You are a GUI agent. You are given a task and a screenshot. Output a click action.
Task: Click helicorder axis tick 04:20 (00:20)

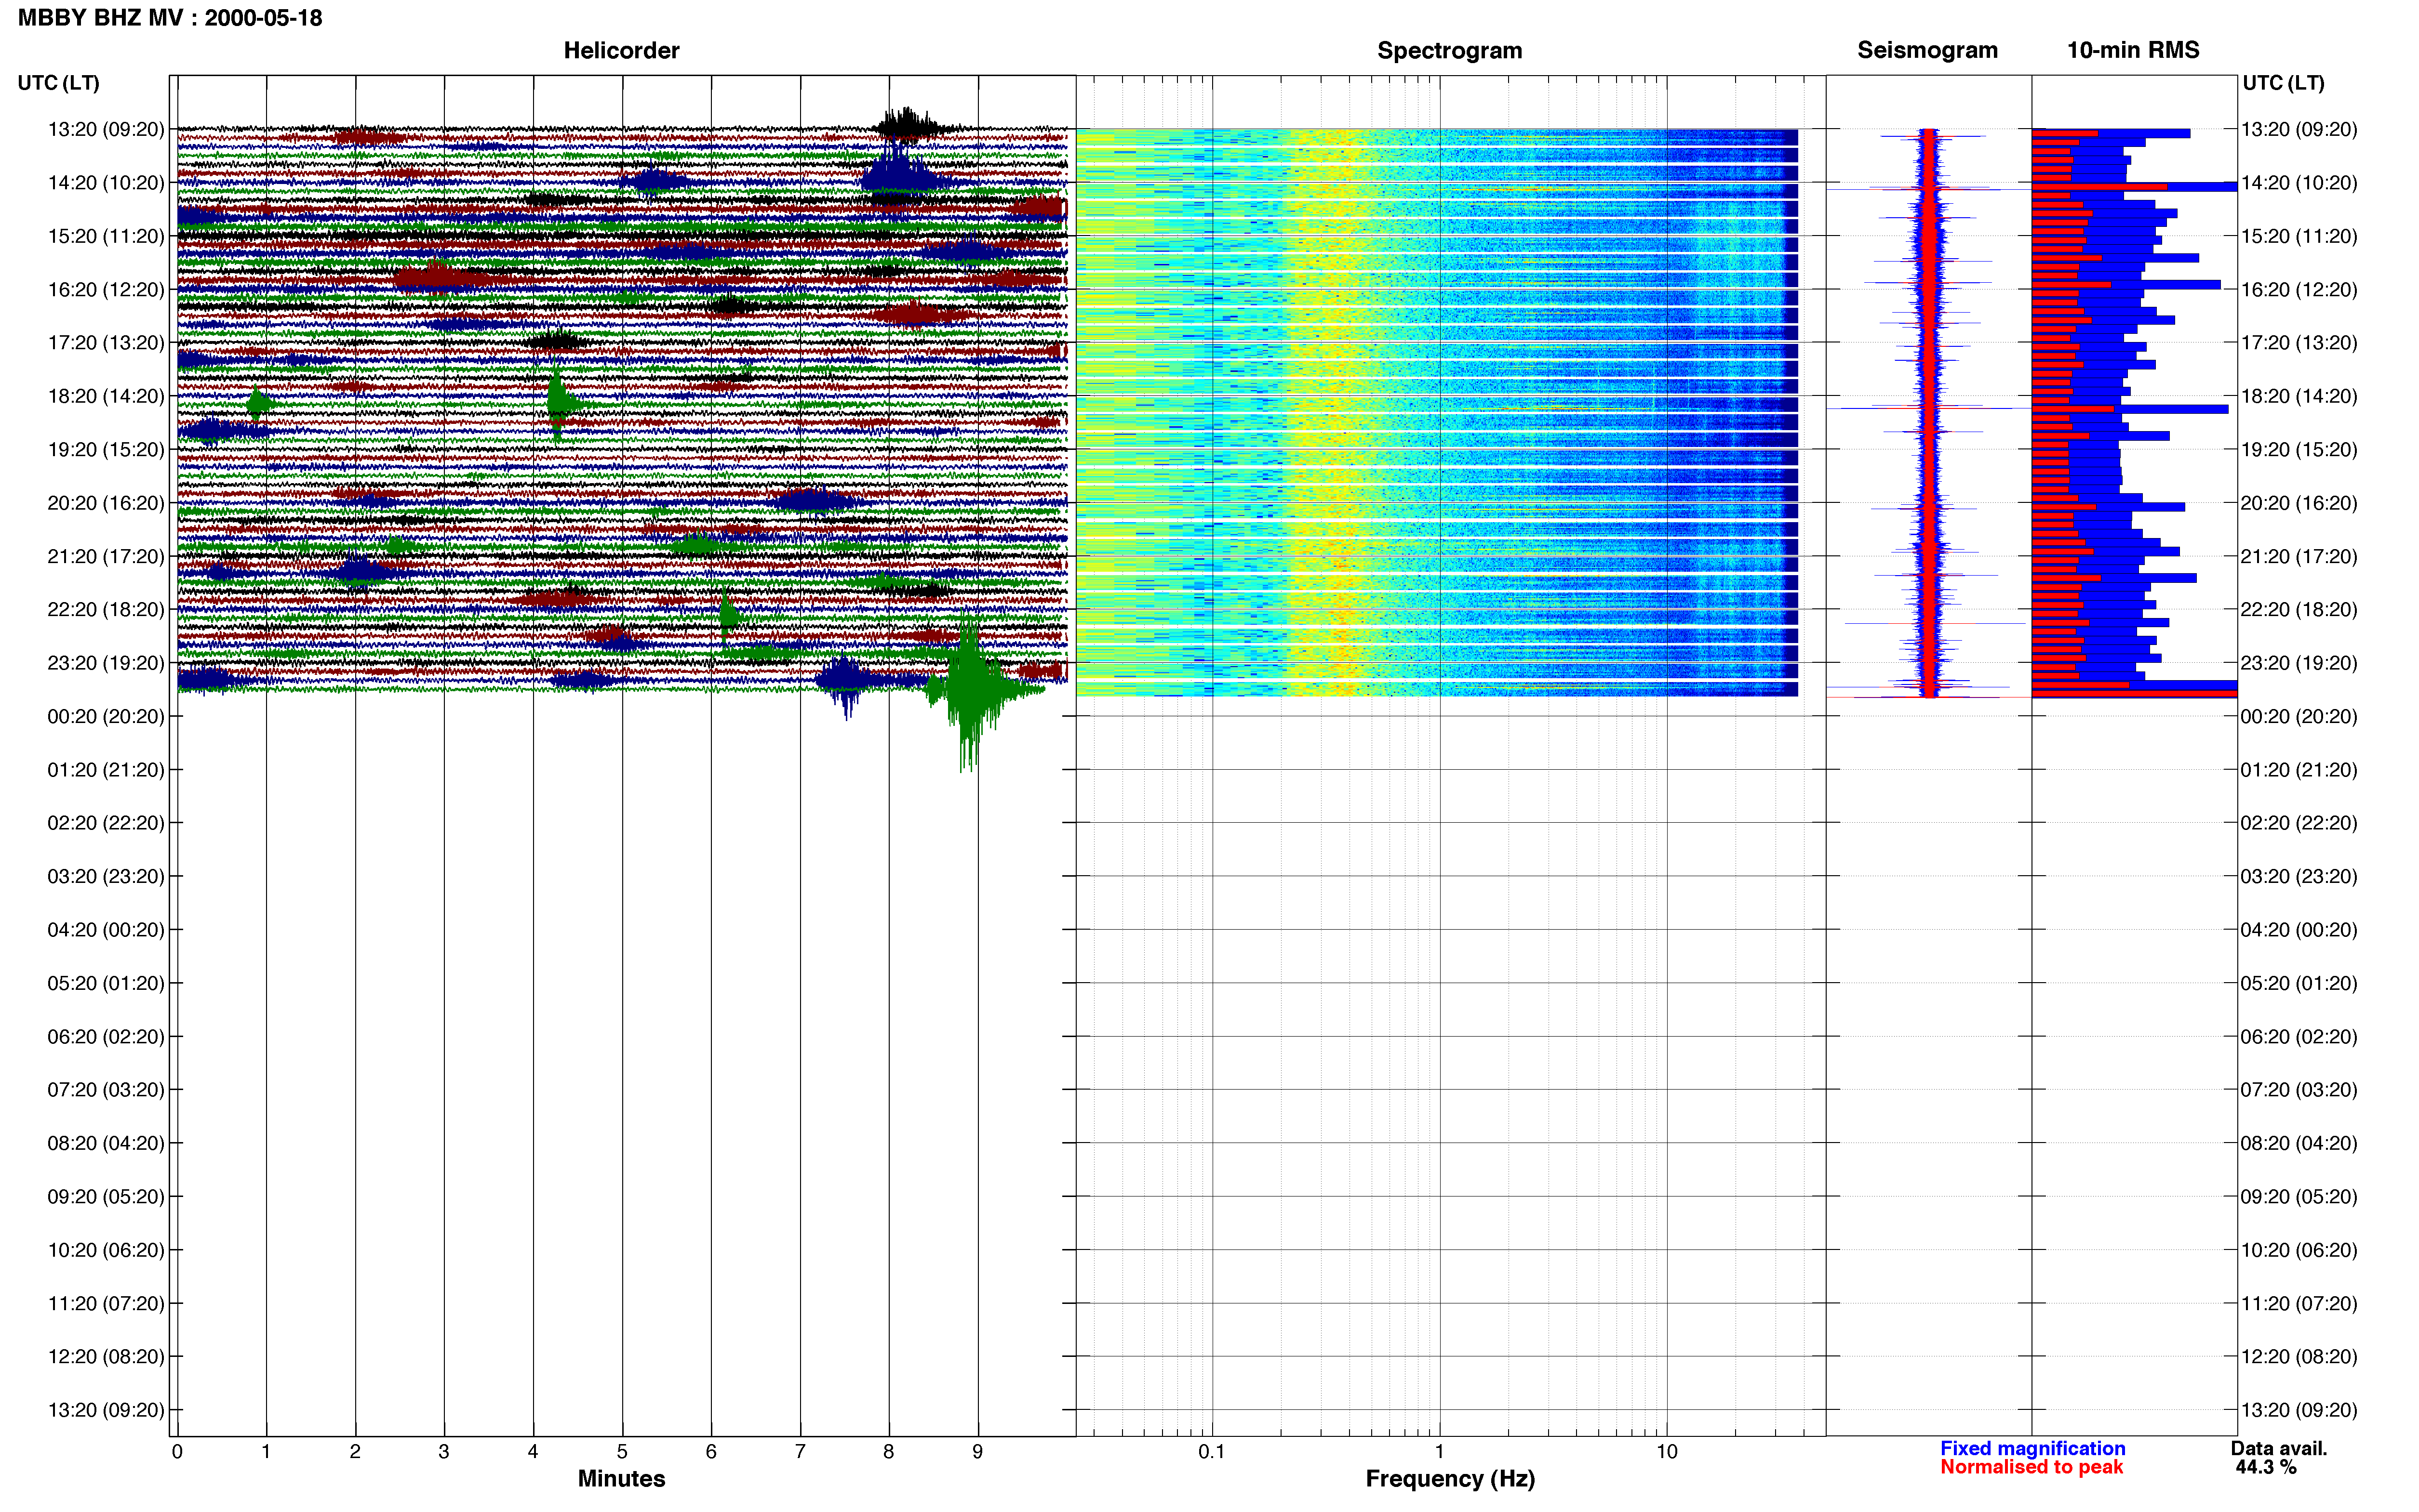pos(106,930)
